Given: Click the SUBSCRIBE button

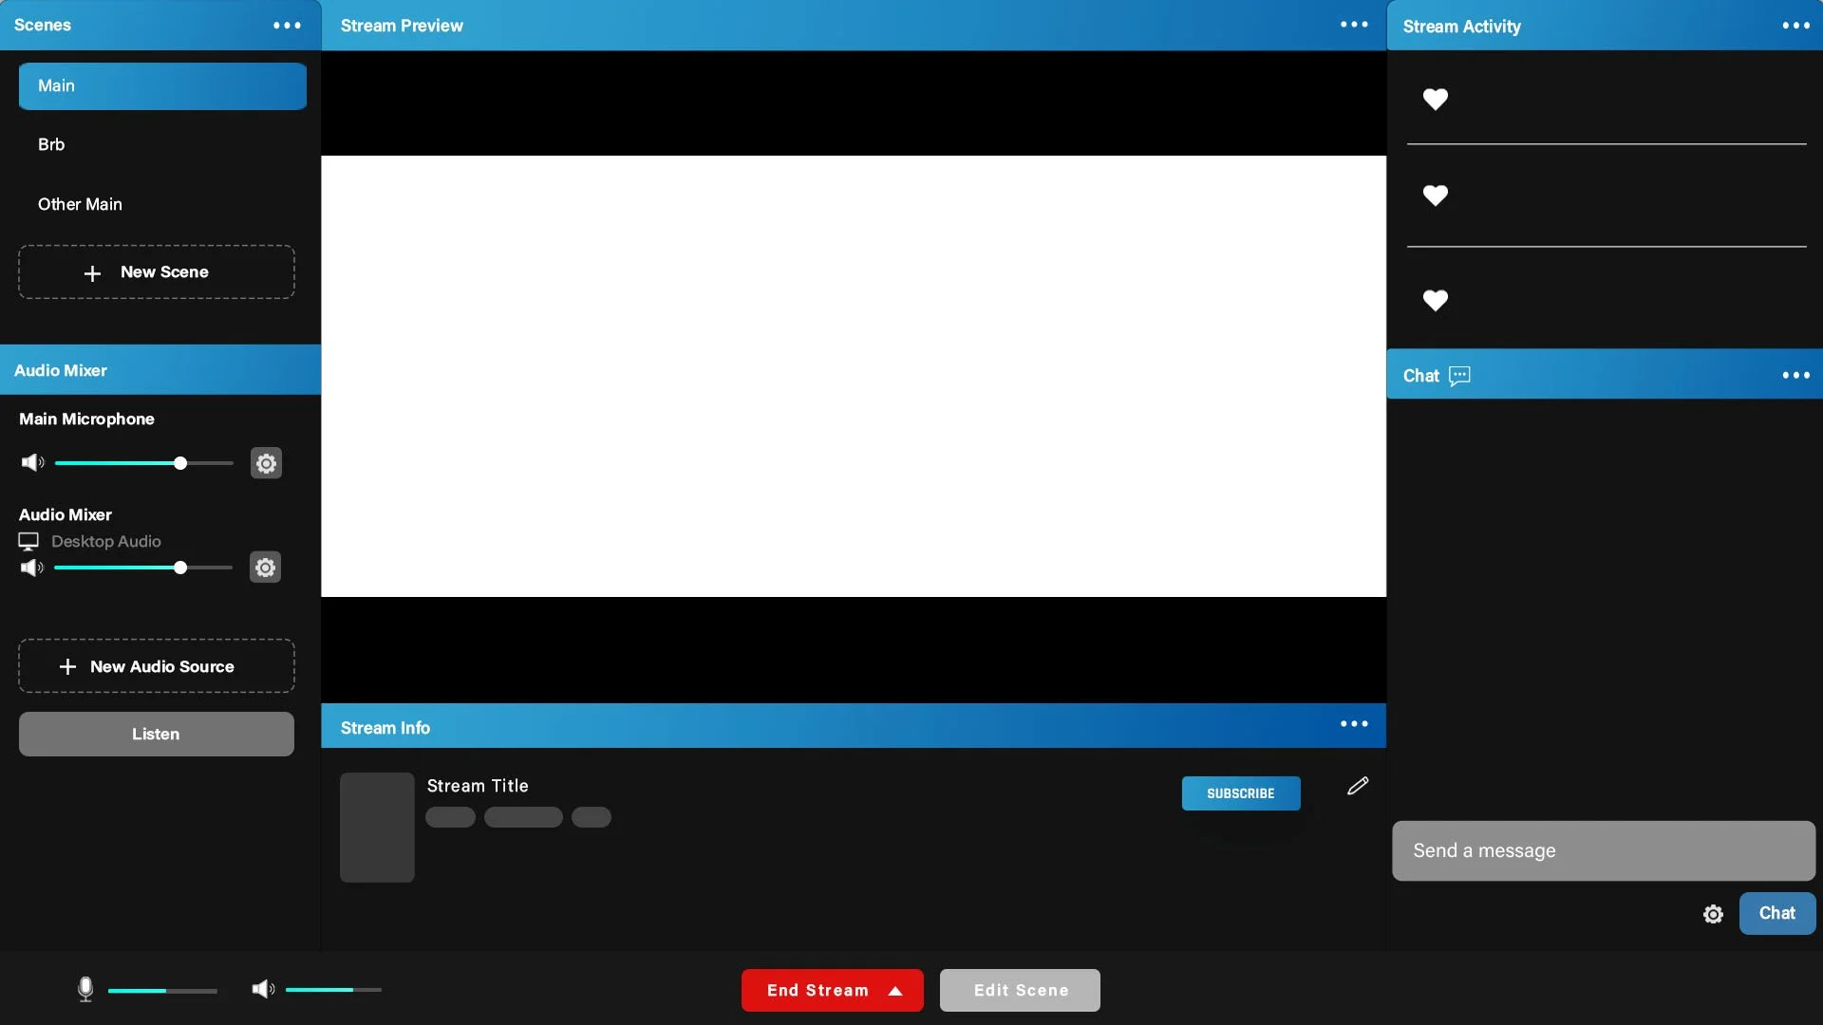Looking at the screenshot, I should [x=1240, y=793].
